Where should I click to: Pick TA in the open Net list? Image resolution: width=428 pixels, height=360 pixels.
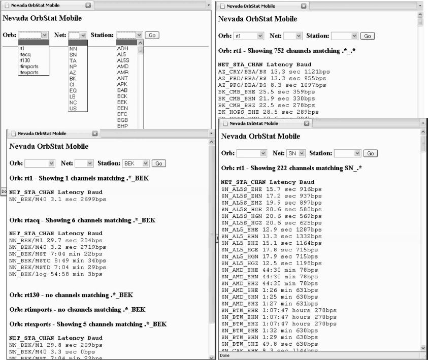pyautogui.click(x=78, y=61)
